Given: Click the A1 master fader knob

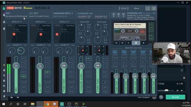Looking at the screenshot, I should pos(116,76).
